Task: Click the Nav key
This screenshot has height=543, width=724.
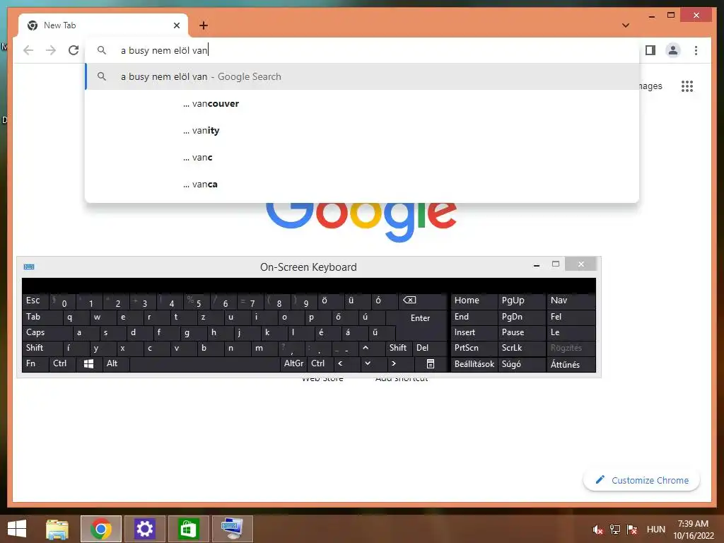Action: [x=571, y=301]
